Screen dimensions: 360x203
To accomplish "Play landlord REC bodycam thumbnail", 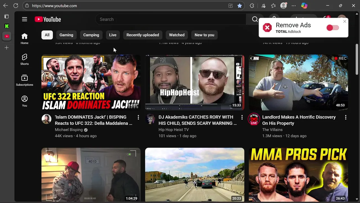I will [298, 82].
